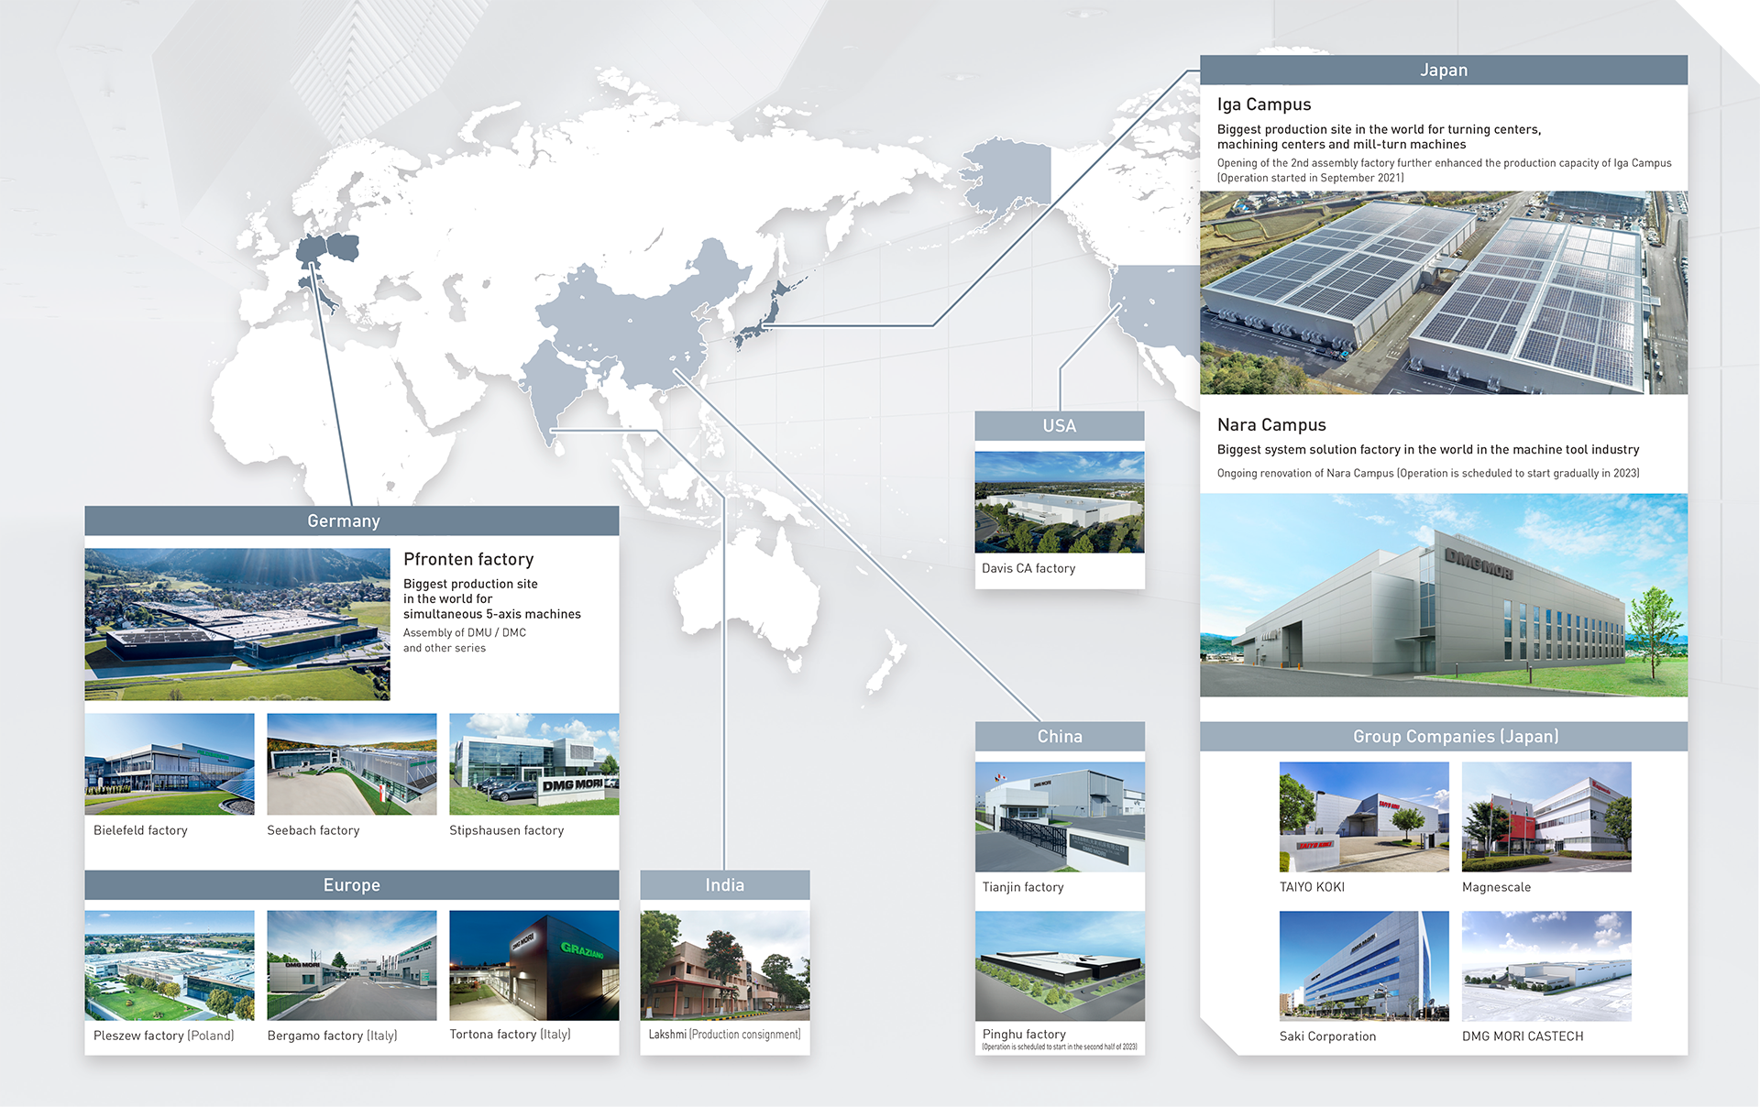This screenshot has width=1760, height=1107.
Task: Click the 'Davis CA factory' caption
Action: (1028, 568)
